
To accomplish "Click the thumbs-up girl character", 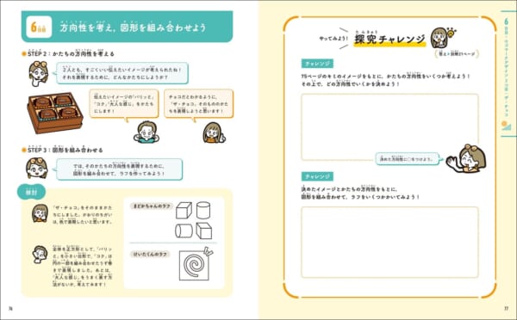I will pos(214,132).
